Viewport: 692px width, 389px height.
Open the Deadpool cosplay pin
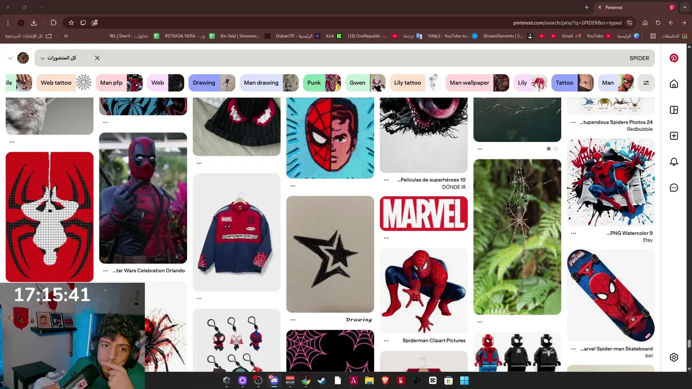(143, 198)
